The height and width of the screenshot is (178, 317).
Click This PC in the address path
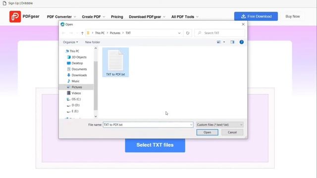pos(100,33)
